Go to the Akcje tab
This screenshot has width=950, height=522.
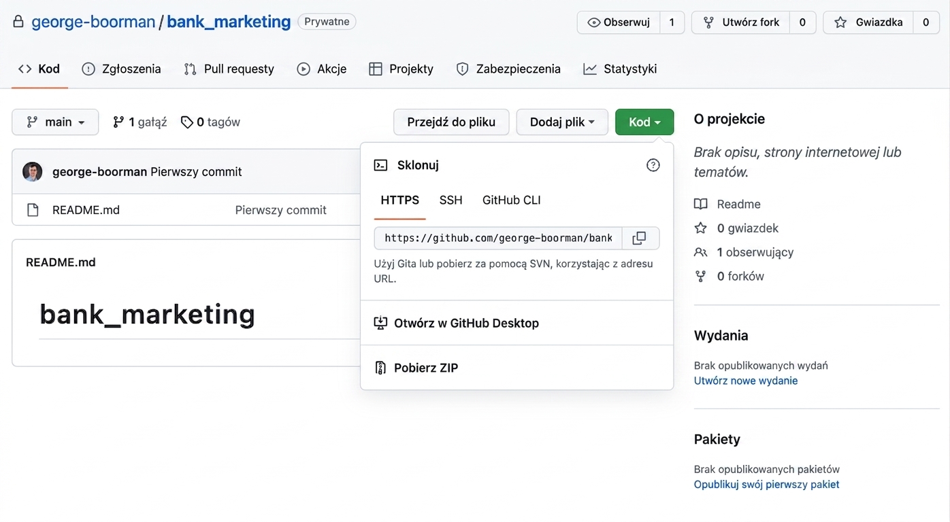pos(322,69)
